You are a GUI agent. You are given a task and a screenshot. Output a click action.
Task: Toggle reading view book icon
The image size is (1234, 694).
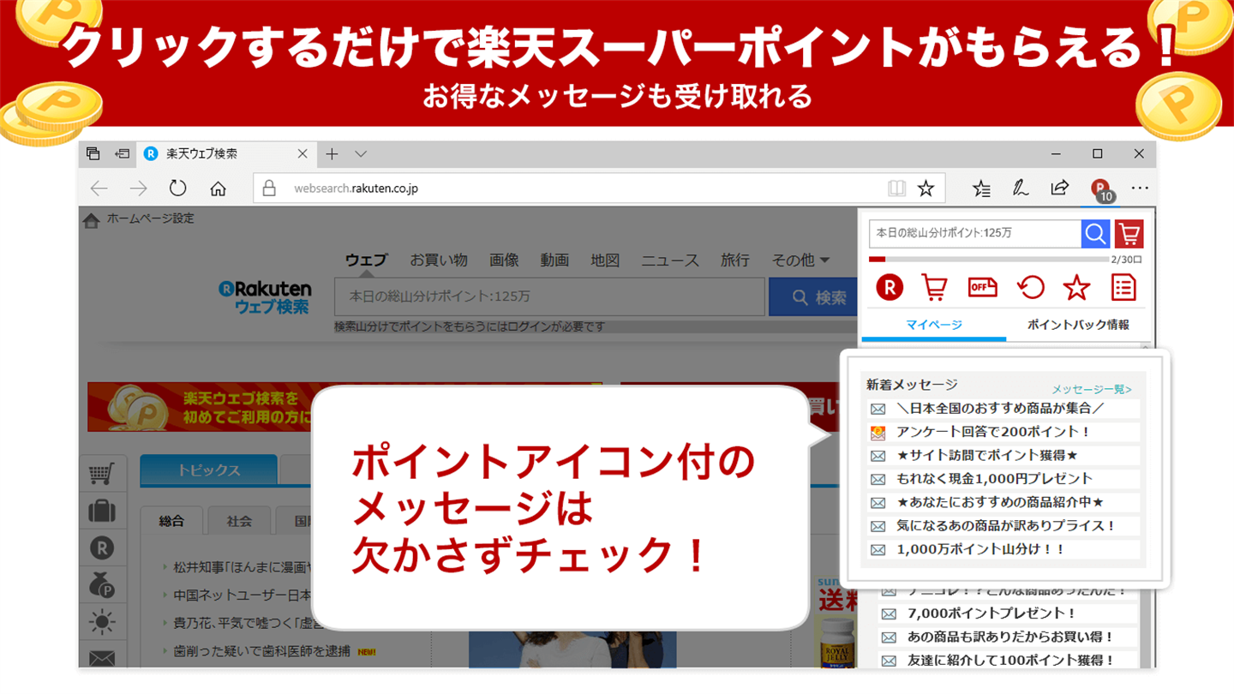(896, 188)
